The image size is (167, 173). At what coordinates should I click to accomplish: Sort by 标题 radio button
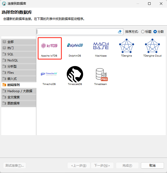pos(143,32)
